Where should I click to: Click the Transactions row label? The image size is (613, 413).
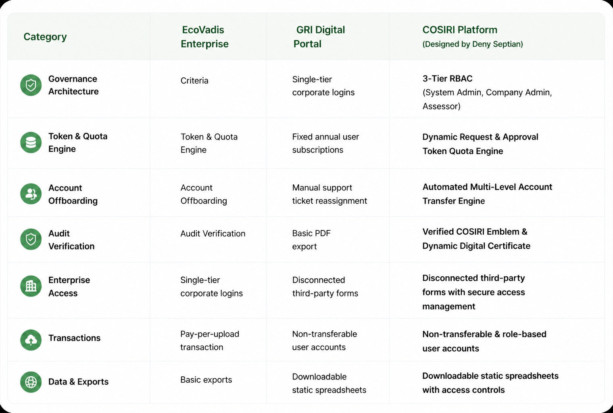click(74, 338)
